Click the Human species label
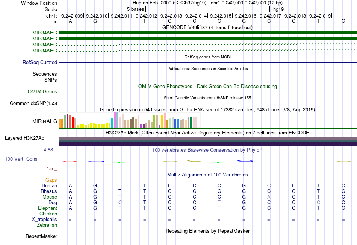This screenshot has width=357, height=245. pyautogui.click(x=49, y=186)
